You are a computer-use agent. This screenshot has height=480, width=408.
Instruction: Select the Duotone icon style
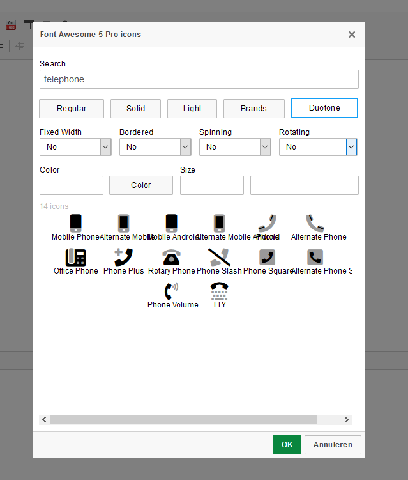click(324, 108)
